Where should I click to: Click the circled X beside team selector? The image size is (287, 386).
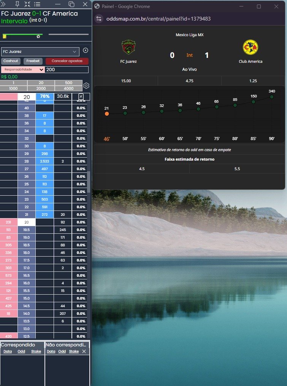(86, 51)
